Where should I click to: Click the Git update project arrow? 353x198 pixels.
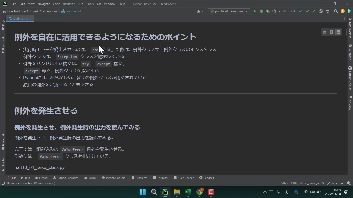coord(301,11)
